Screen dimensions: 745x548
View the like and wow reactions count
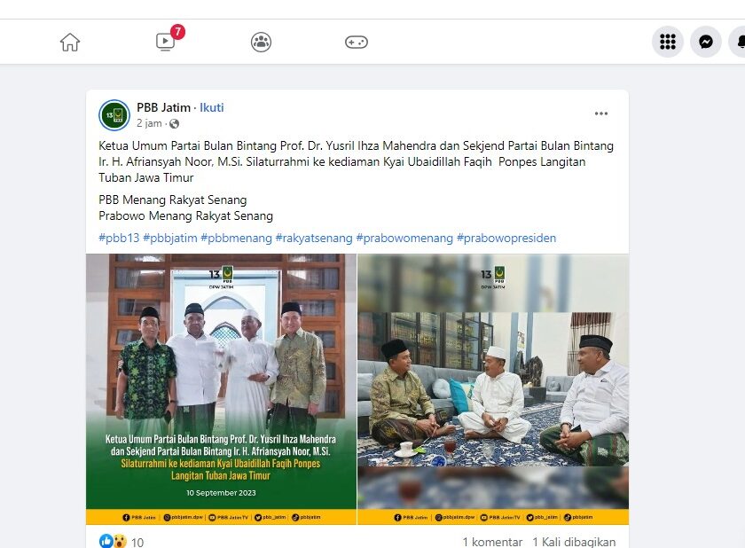click(x=122, y=542)
